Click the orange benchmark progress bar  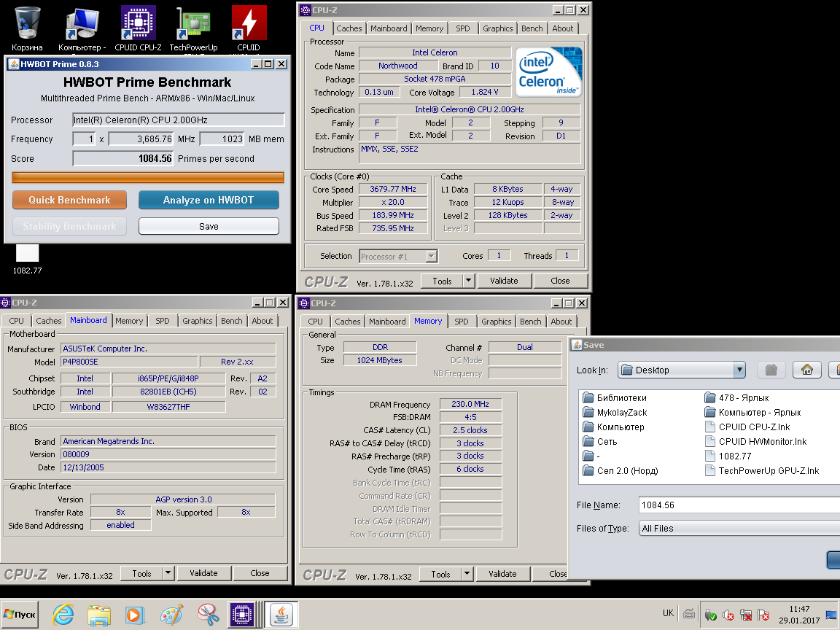coord(148,177)
